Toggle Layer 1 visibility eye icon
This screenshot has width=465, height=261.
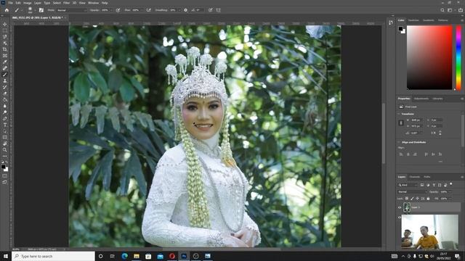[400, 207]
